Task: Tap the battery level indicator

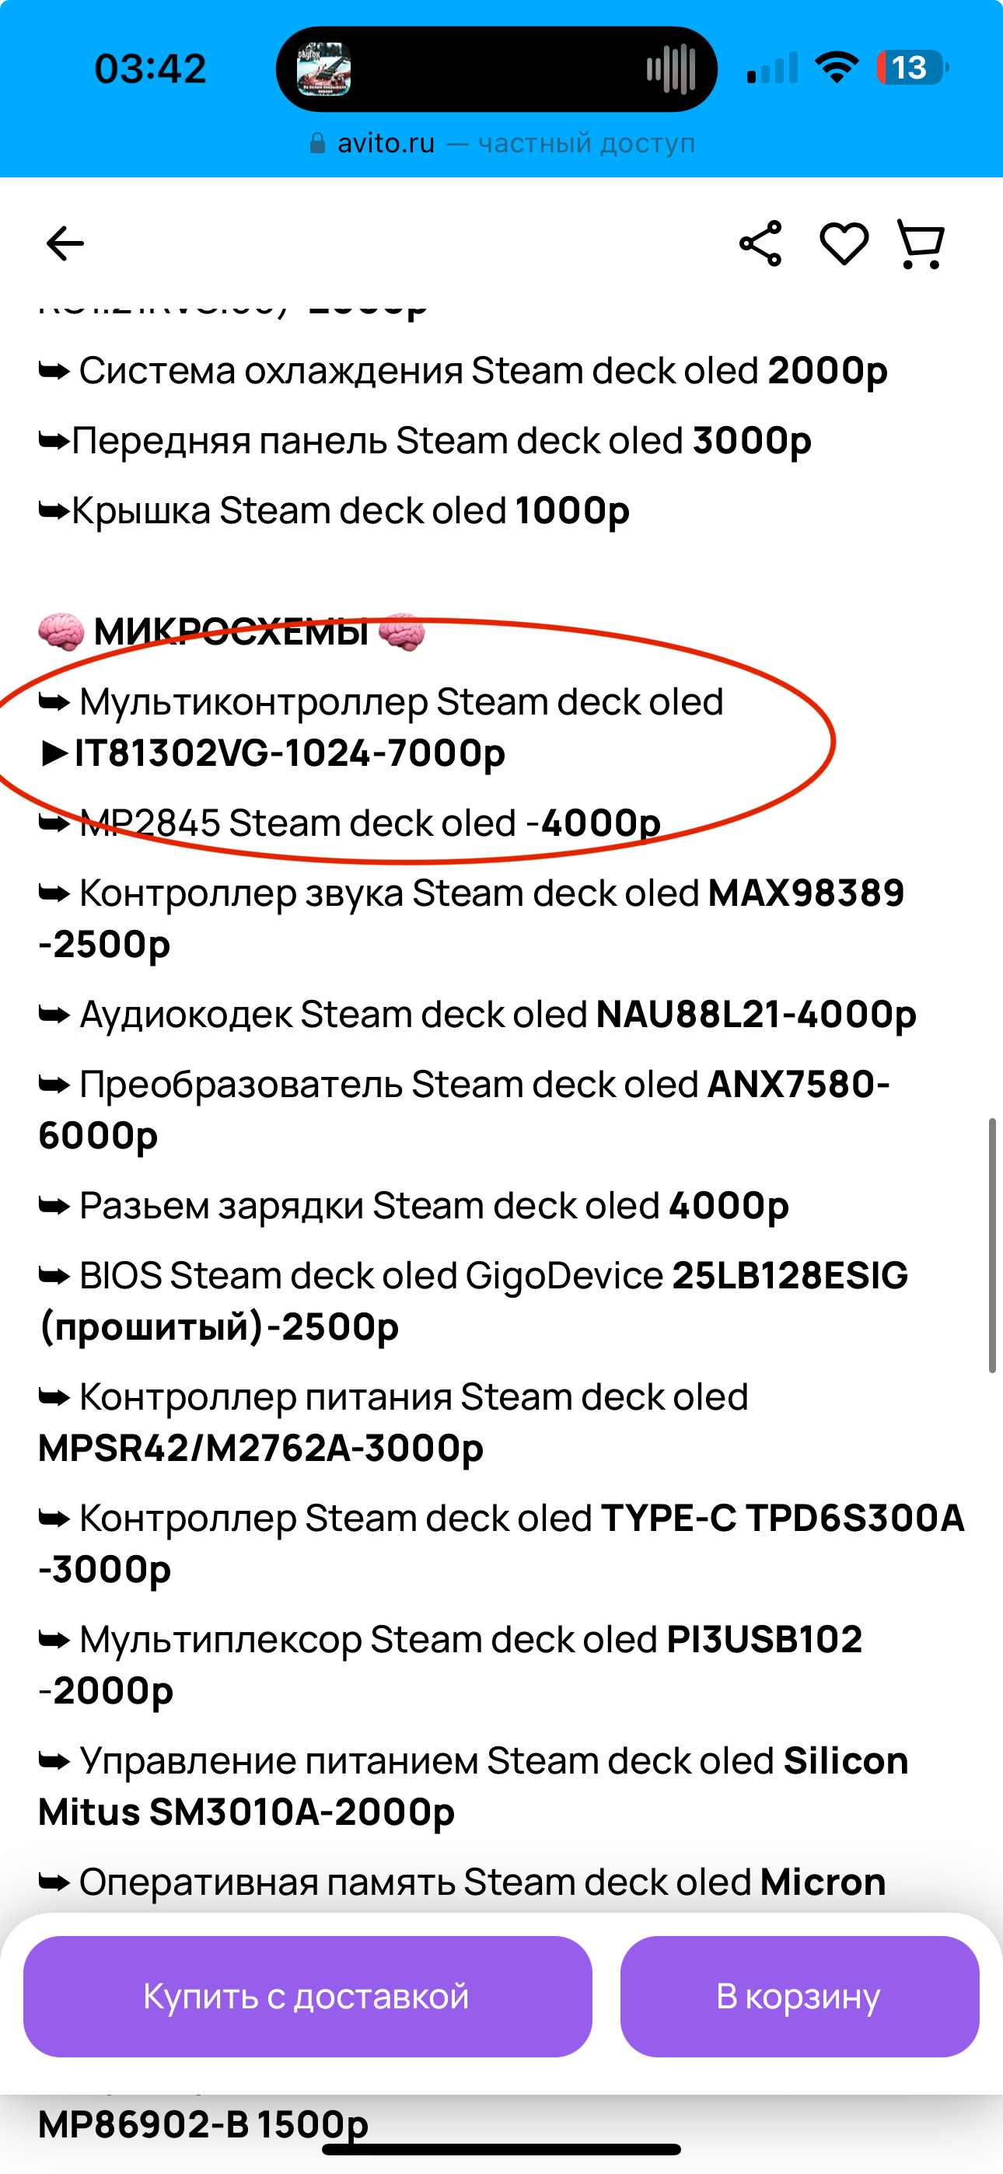Action: (x=912, y=68)
